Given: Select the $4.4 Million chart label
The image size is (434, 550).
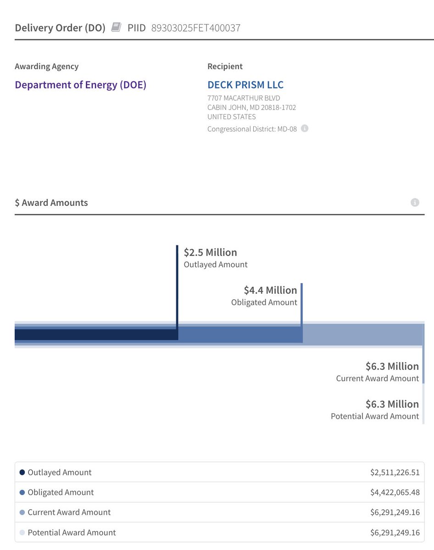Looking at the screenshot, I should [270, 290].
